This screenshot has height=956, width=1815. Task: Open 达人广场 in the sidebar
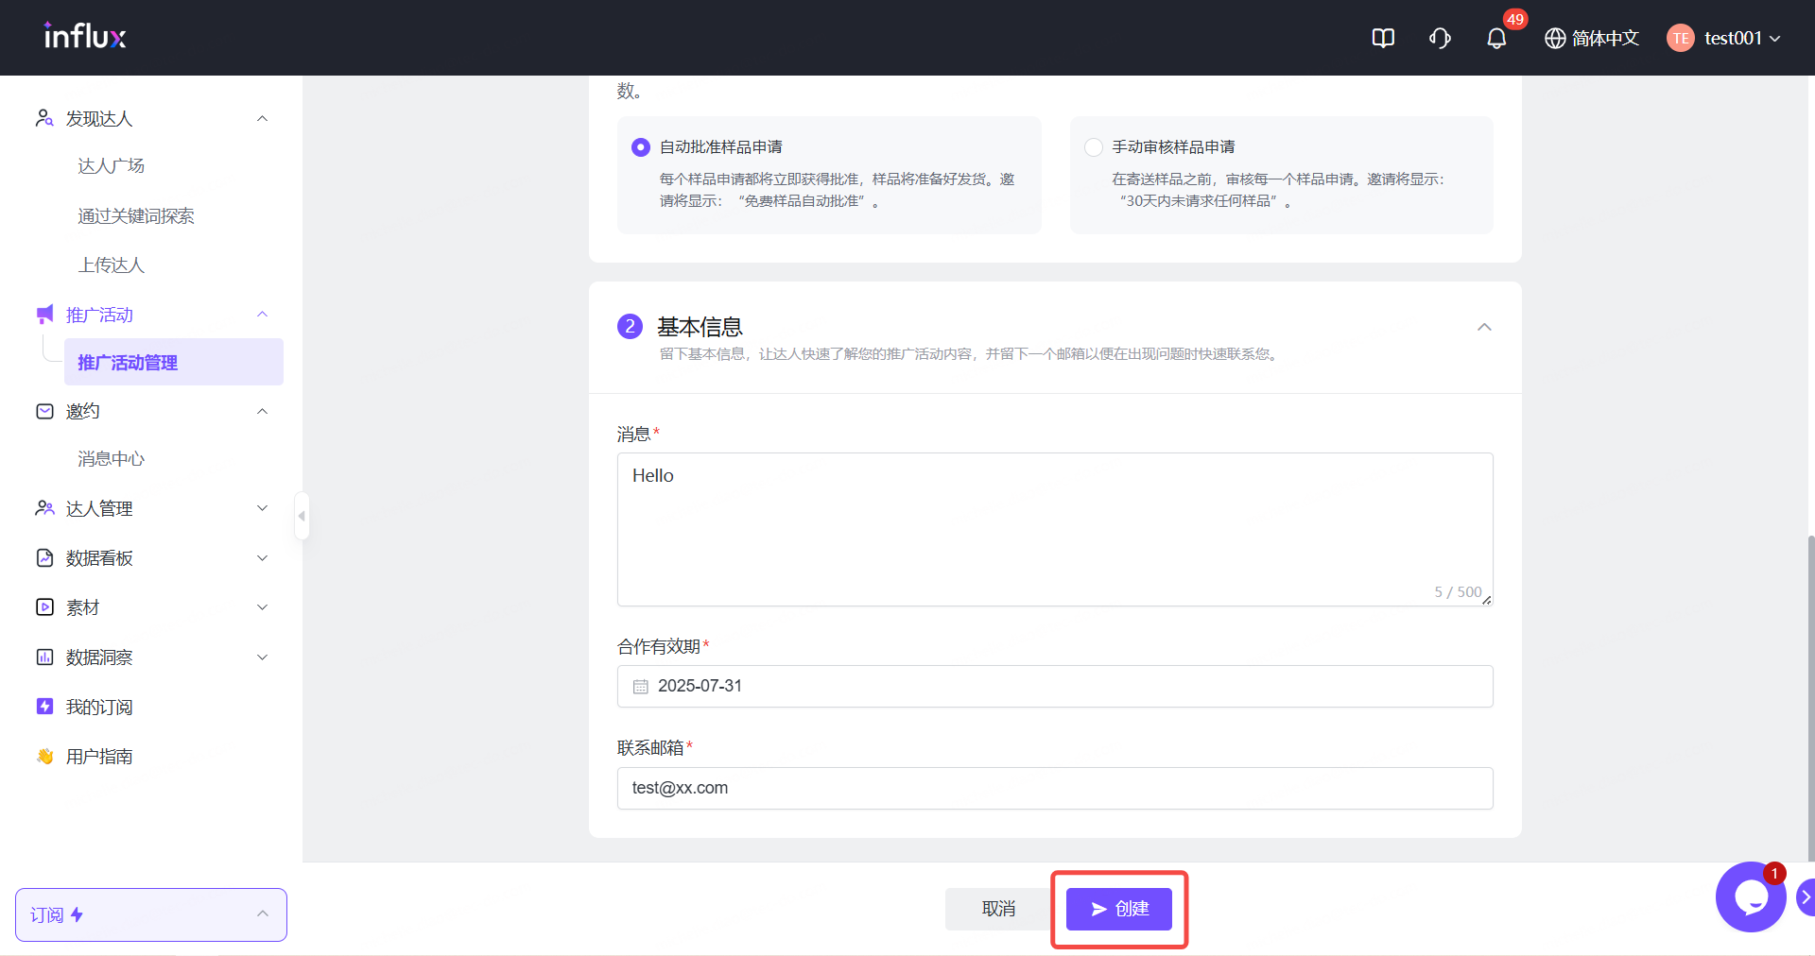pos(112,166)
